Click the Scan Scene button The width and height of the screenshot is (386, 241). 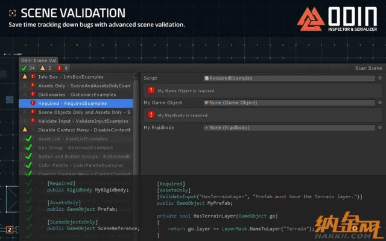368,68
